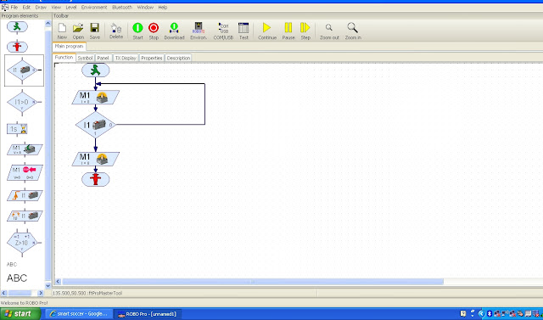The width and height of the screenshot is (543, 320).
Task: Open the interface Test window
Action: click(x=244, y=31)
